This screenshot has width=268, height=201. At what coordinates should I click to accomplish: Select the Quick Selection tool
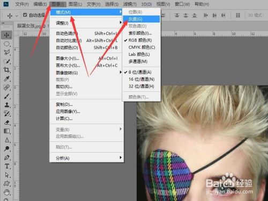(x=7, y=61)
